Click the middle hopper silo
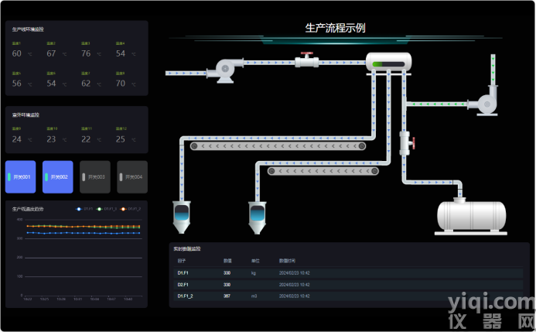Screen dimensions: 536x332 pyautogui.click(x=257, y=217)
